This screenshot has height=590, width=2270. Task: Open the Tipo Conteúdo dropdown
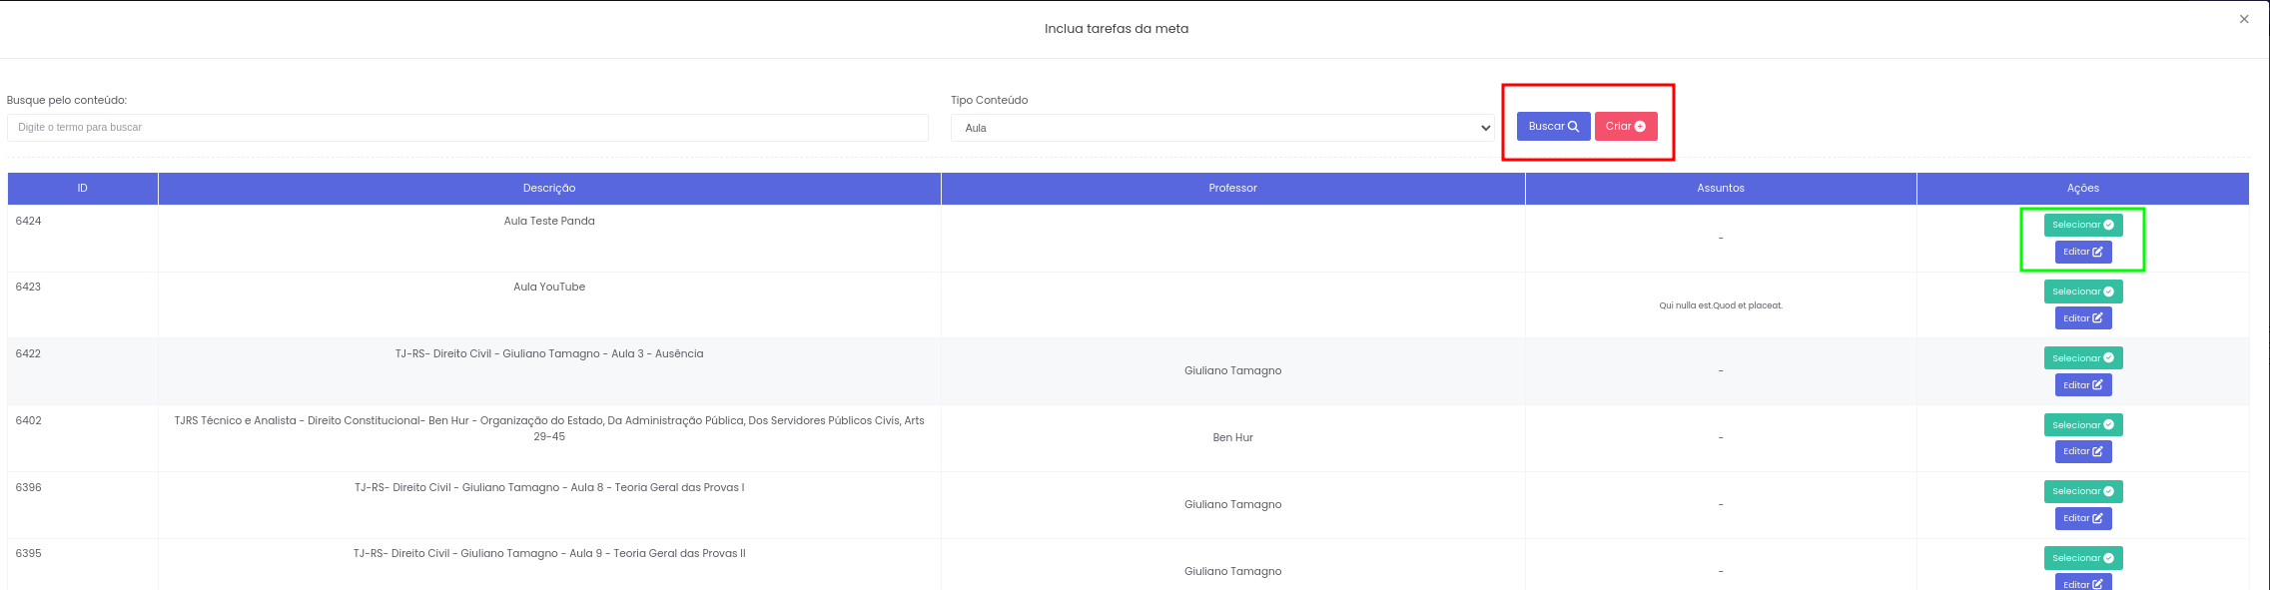[1221, 128]
